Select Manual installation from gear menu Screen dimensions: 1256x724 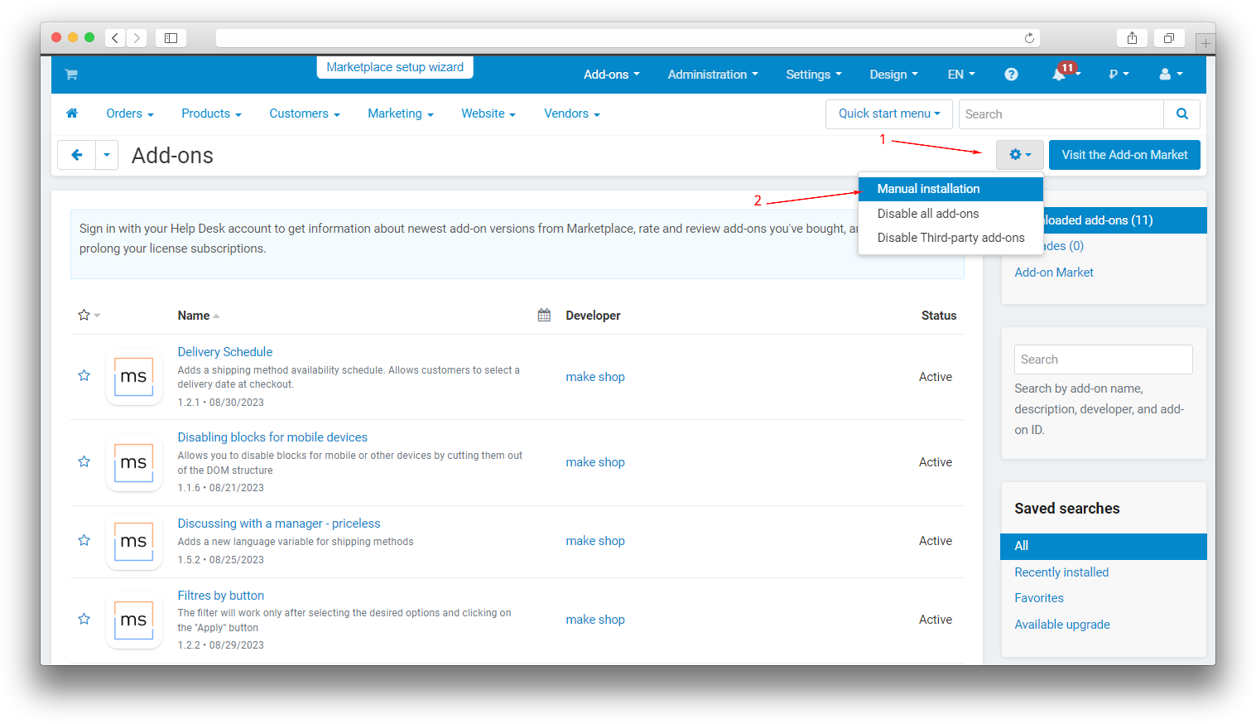point(928,189)
